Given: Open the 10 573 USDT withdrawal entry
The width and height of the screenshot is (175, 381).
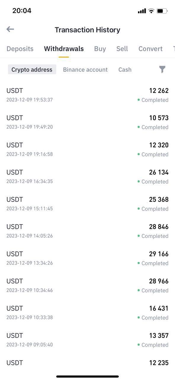Looking at the screenshot, I should click(x=87, y=122).
